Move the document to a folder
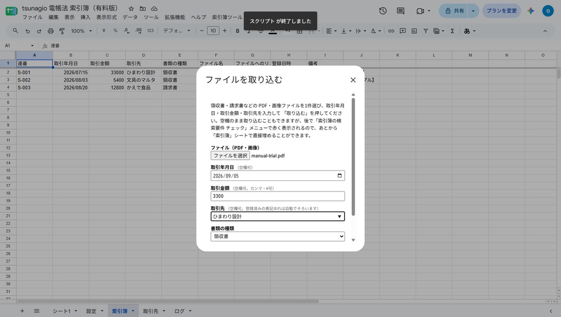 [142, 9]
